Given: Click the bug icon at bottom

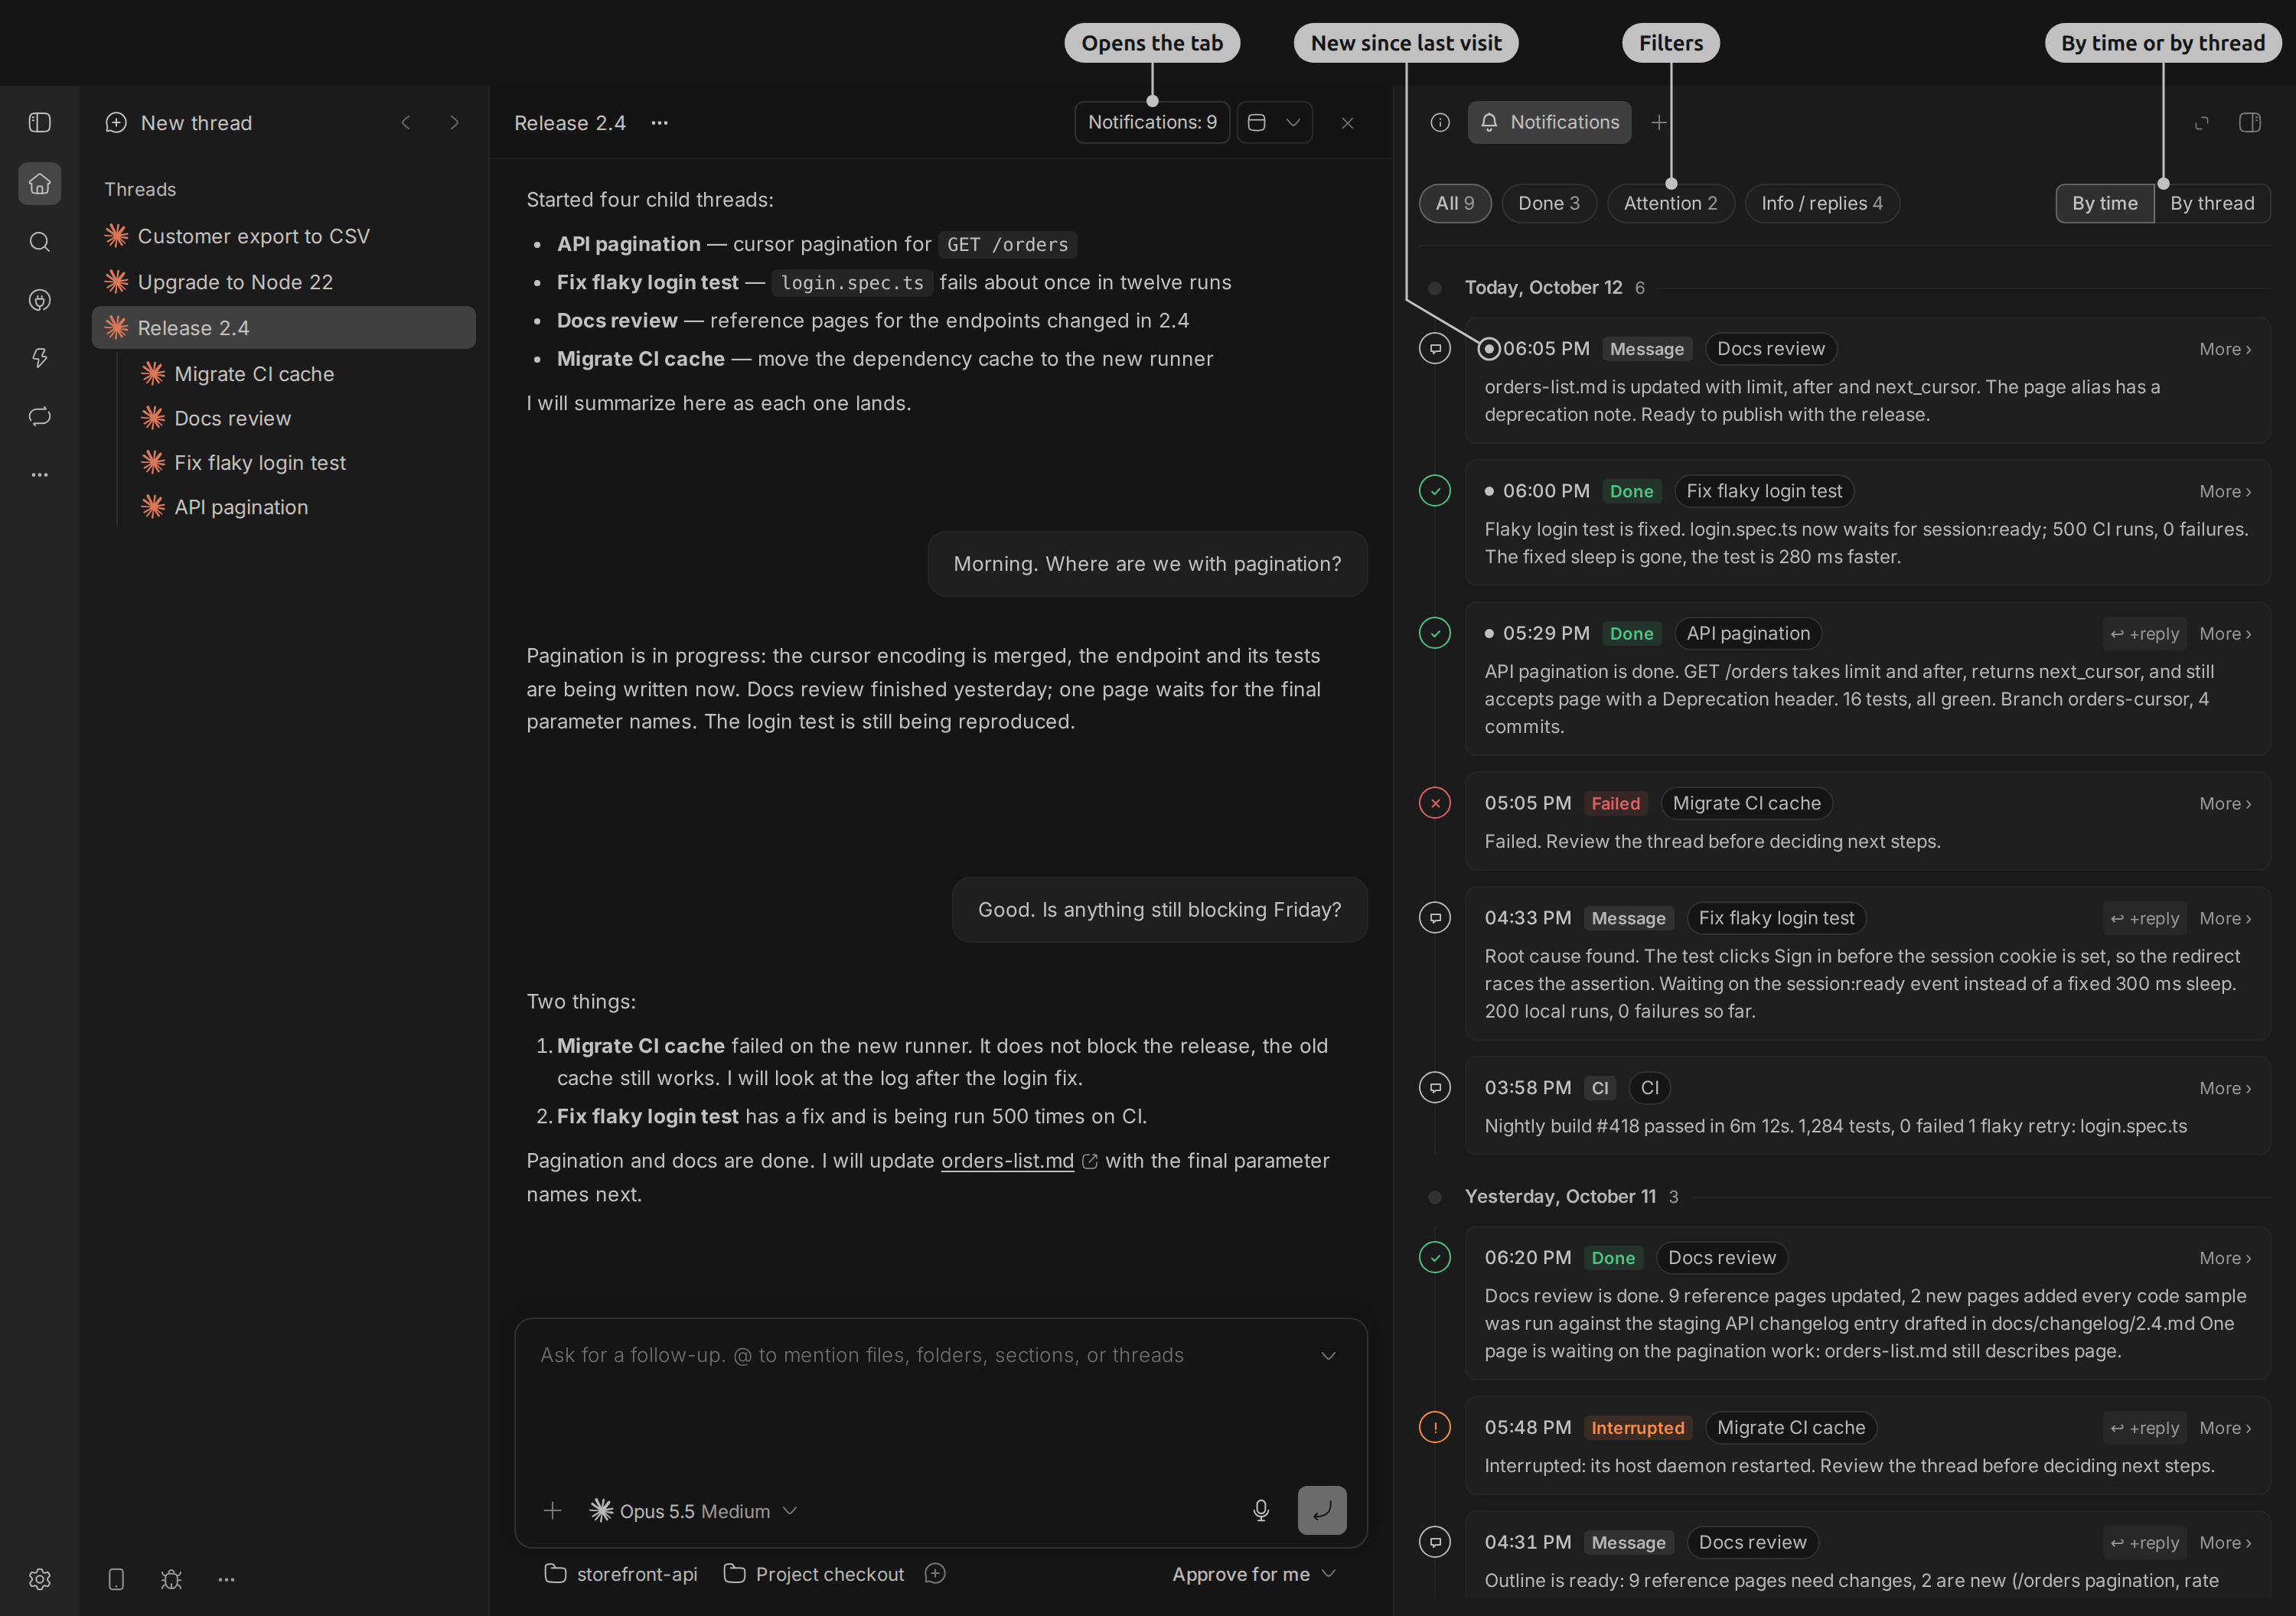Looking at the screenshot, I should 171,1579.
